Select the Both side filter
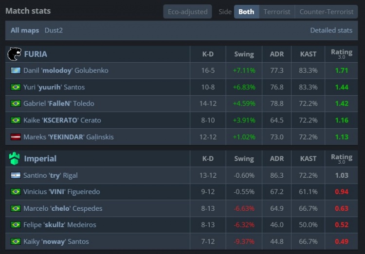This screenshot has height=254, width=365. (246, 12)
